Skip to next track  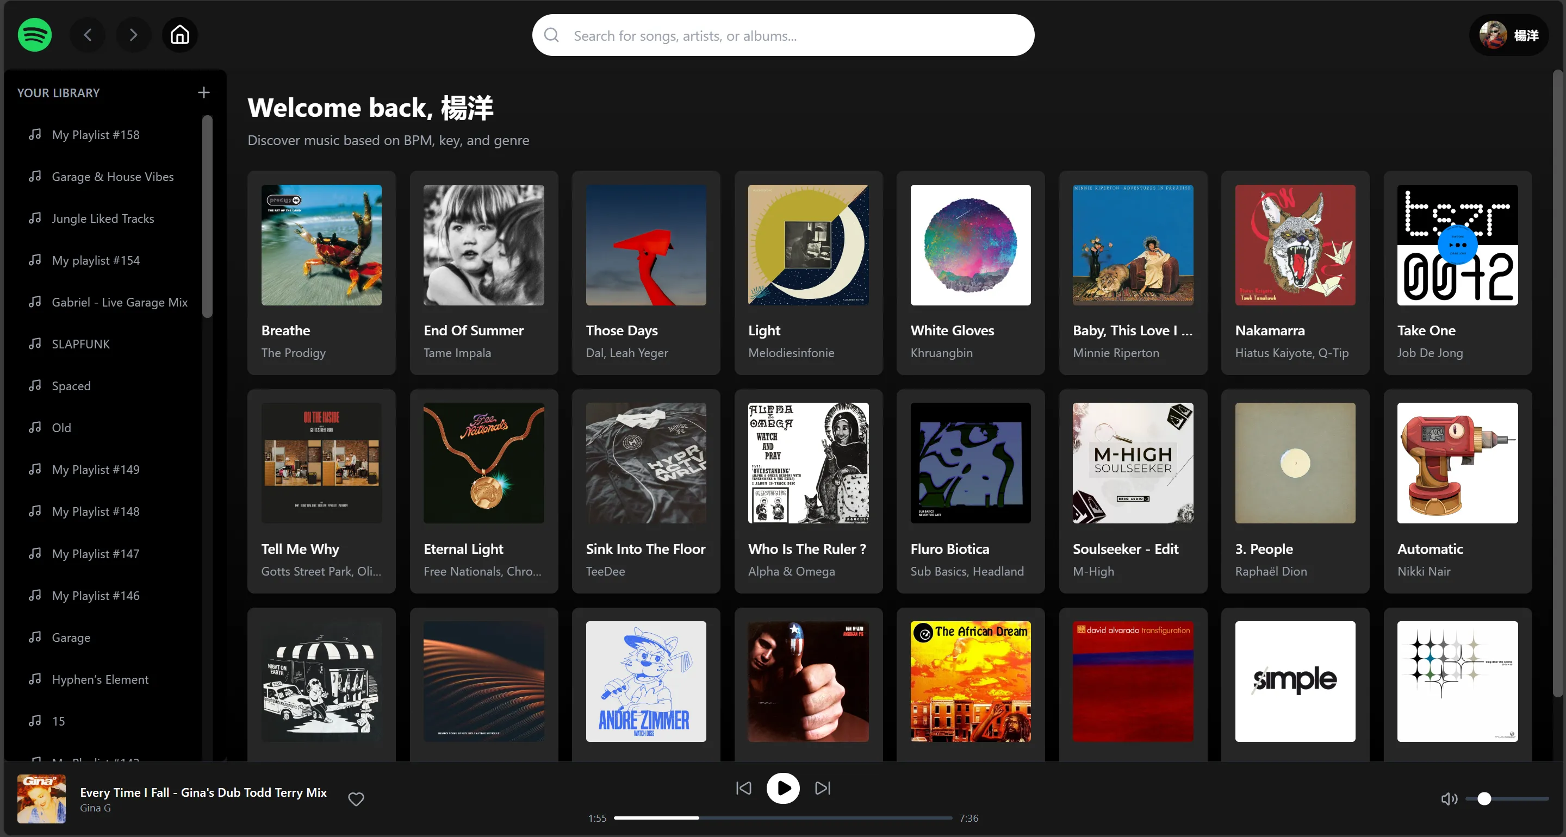[823, 789]
